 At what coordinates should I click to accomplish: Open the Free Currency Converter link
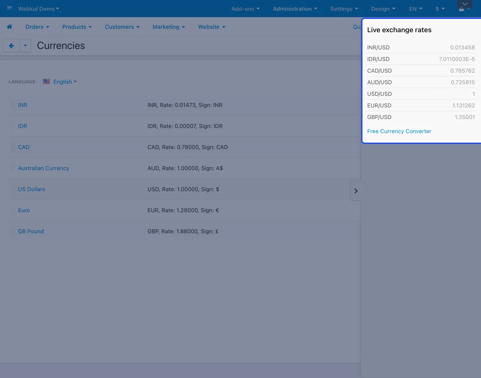(399, 131)
